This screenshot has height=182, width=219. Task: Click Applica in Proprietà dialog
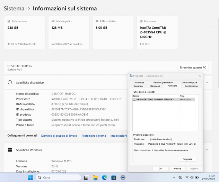(194, 169)
